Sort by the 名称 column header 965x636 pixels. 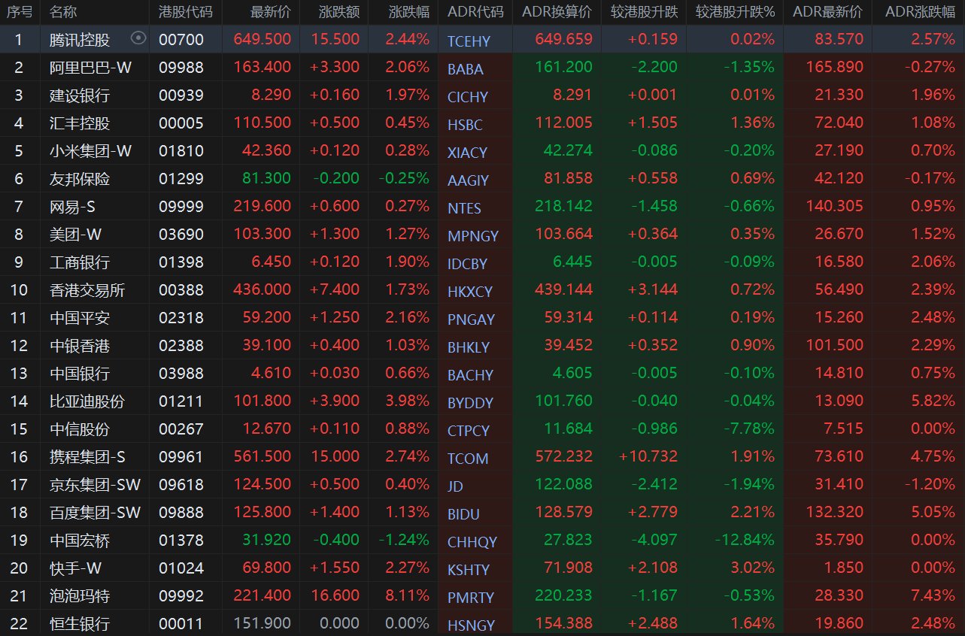63,11
